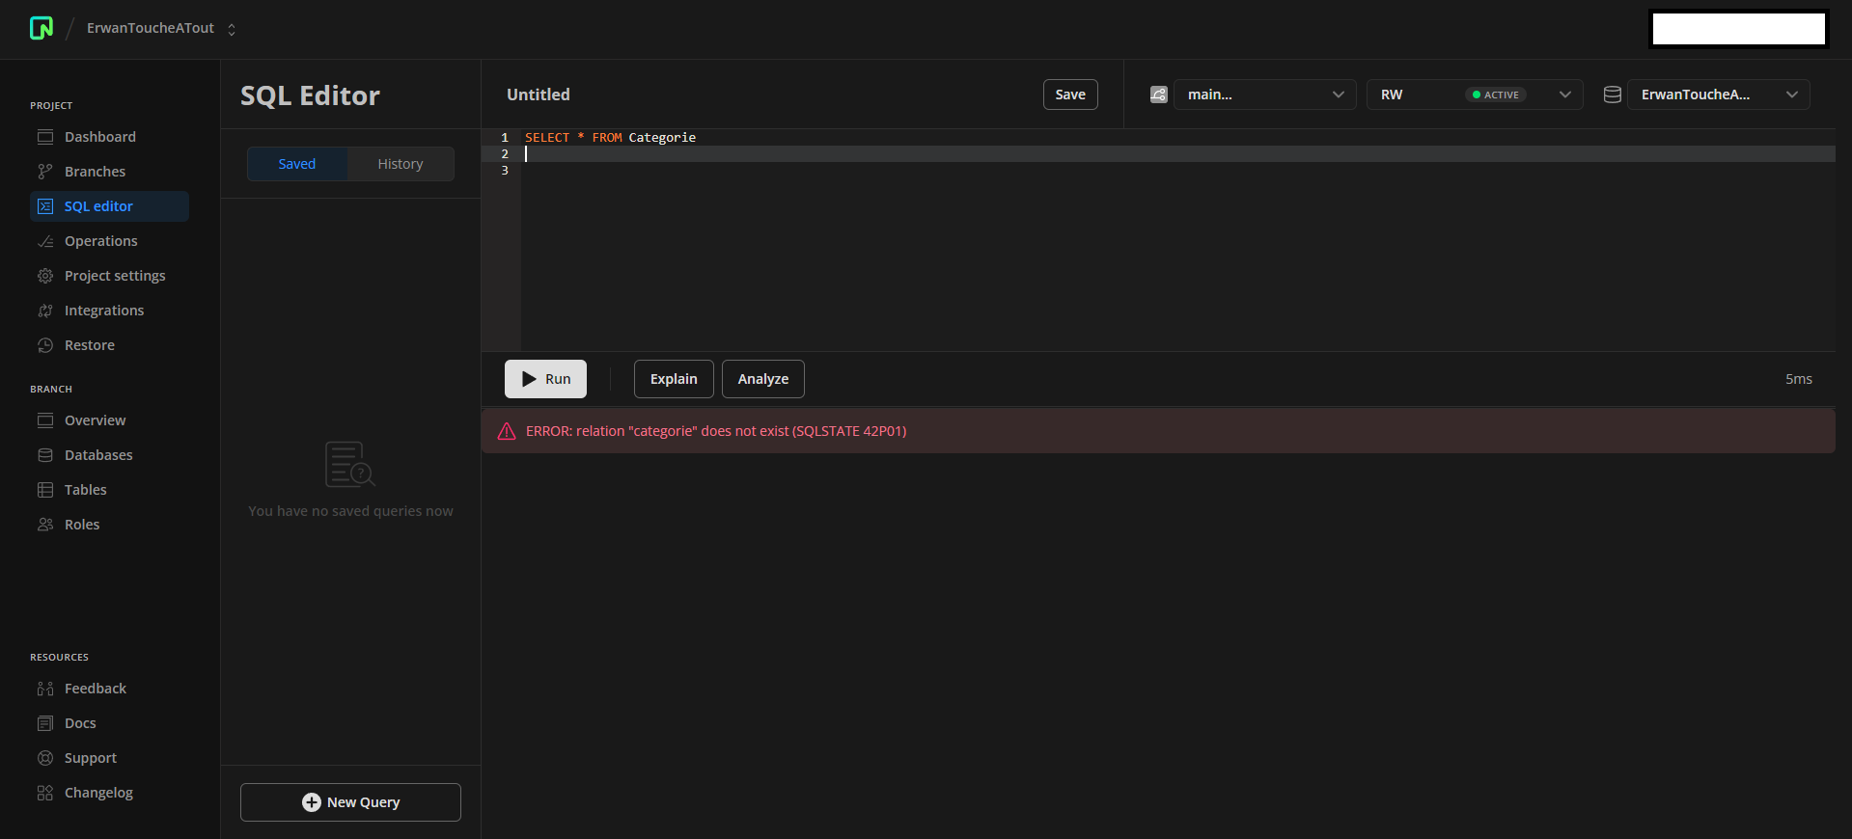Click the Roles people icon

tap(45, 525)
